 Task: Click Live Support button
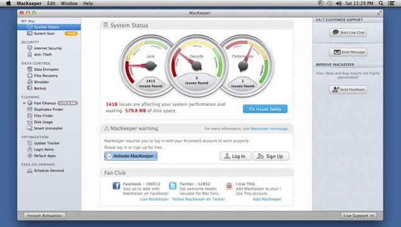pos(359,216)
